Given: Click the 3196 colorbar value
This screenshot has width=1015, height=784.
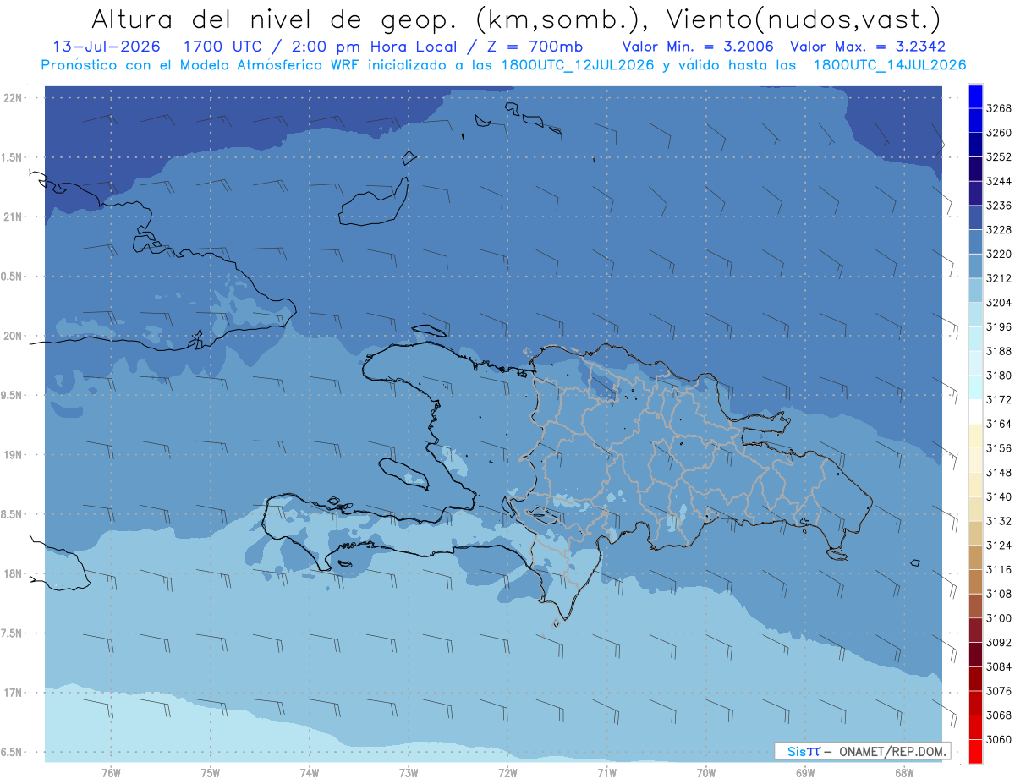Looking at the screenshot, I should click(998, 327).
